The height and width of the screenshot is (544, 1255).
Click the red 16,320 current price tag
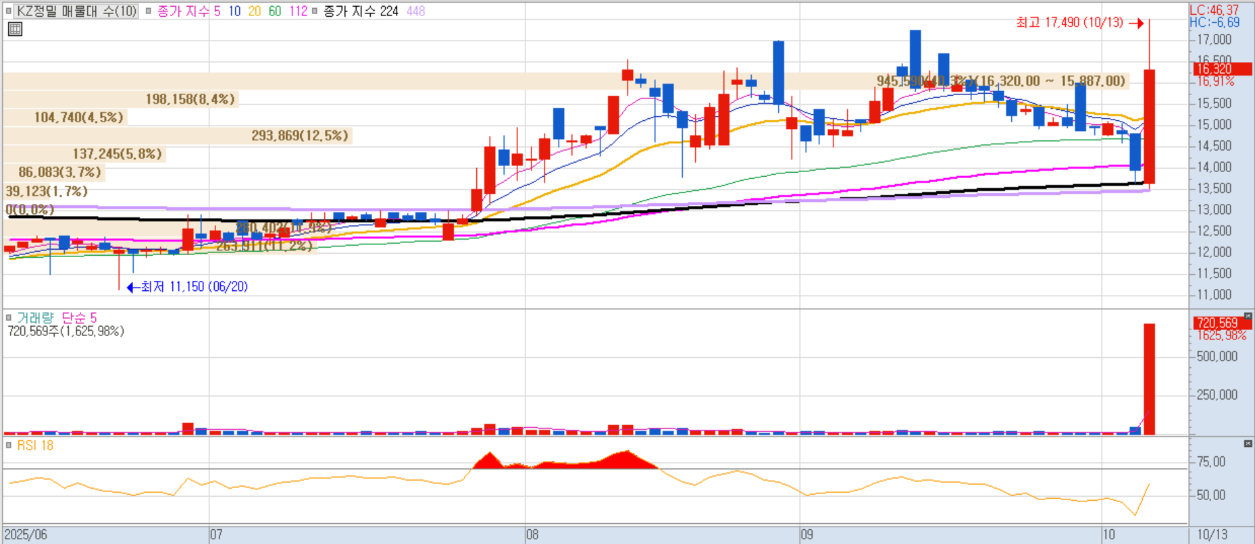click(x=1222, y=69)
